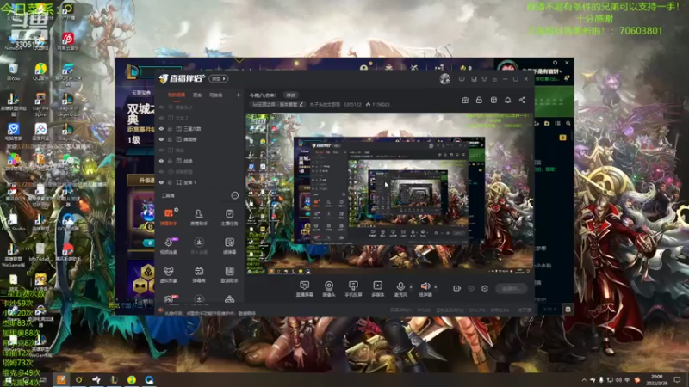Open Windows notification center icon
Screen dimensions: 689x387
678,380
